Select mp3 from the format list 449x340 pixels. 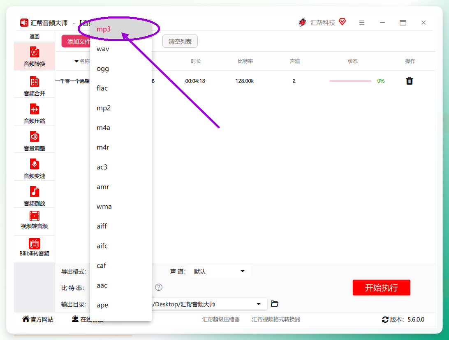[x=121, y=29]
